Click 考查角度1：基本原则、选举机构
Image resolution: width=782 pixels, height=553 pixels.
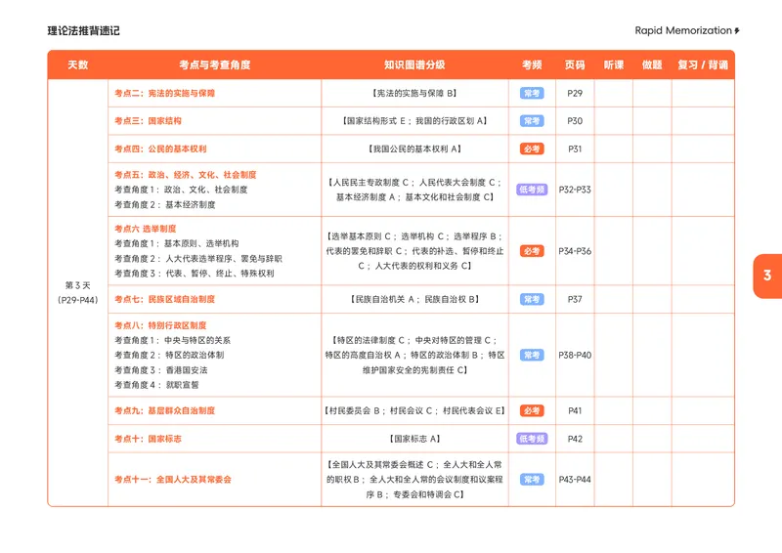(x=177, y=244)
